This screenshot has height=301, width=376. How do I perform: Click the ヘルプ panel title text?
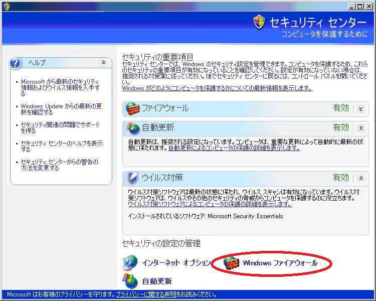pos(37,63)
